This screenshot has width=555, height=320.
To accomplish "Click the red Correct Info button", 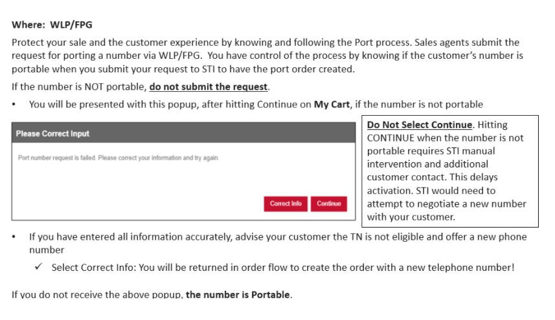I will [286, 204].
